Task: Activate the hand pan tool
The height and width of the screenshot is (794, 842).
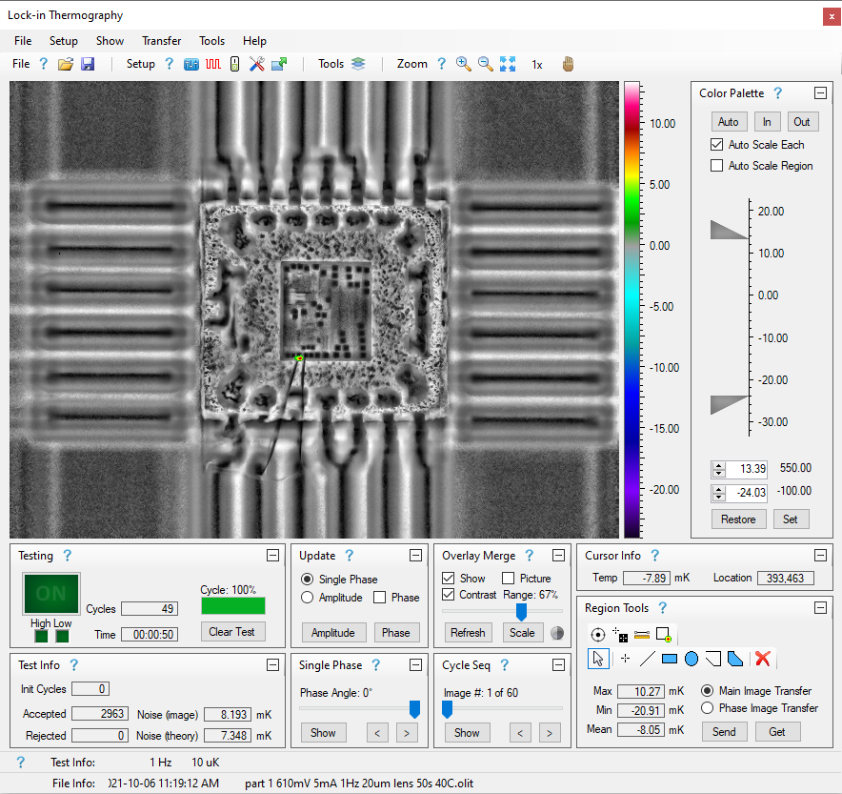Action: click(568, 64)
